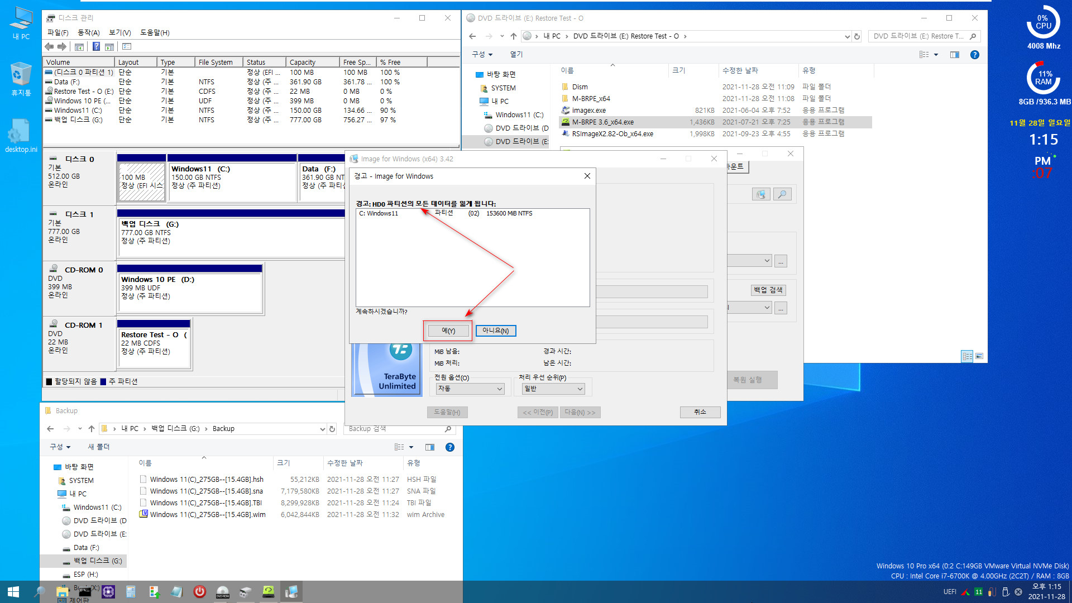Screen dimensions: 1072x603
Task: Expand the address history dropdown in the DVD Explorer
Action: 847,36
